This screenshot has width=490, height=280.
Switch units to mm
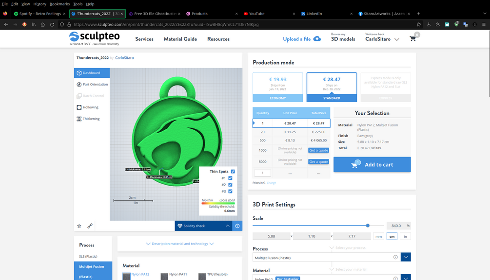[378, 236]
